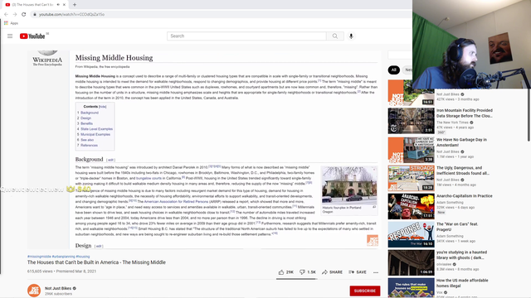Open The War on Cars video thumbnail
This screenshot has height=298, width=531.
tap(412, 234)
